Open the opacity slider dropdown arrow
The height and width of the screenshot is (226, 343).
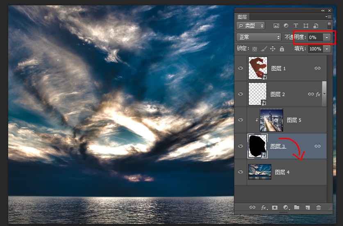tap(327, 37)
